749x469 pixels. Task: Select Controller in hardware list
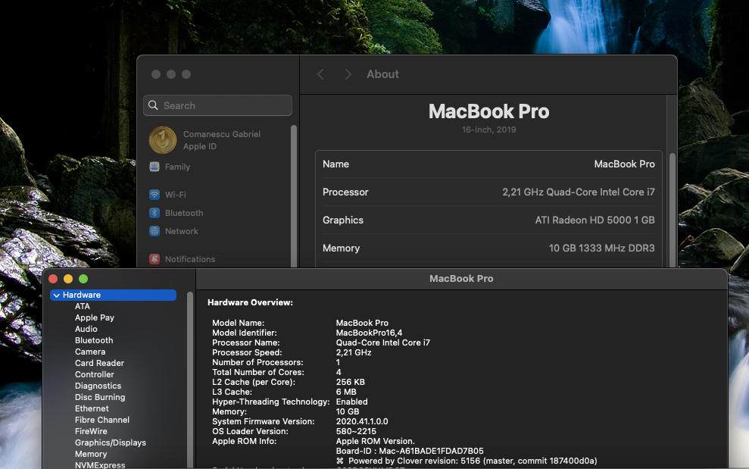click(95, 374)
